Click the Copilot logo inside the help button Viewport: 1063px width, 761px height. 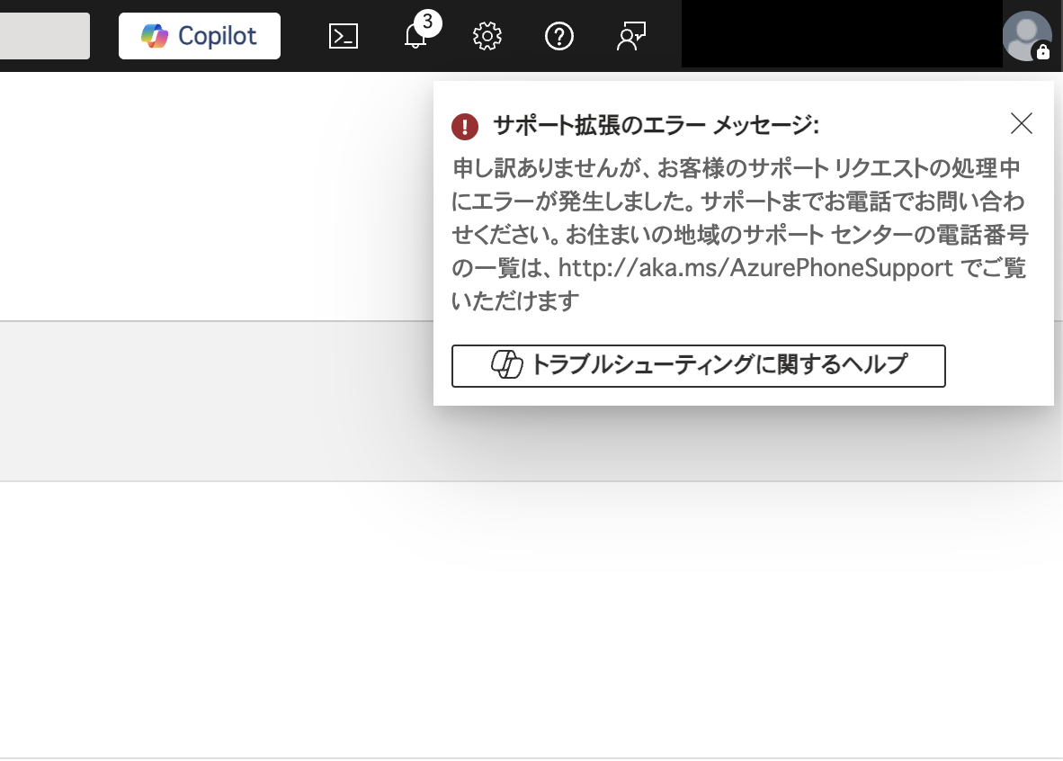[506, 365]
